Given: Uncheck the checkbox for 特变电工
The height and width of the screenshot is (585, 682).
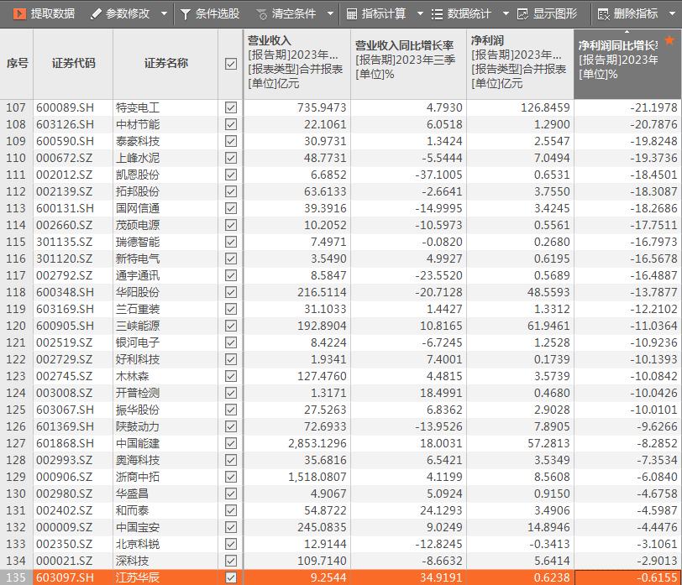Looking at the screenshot, I should 231,107.
